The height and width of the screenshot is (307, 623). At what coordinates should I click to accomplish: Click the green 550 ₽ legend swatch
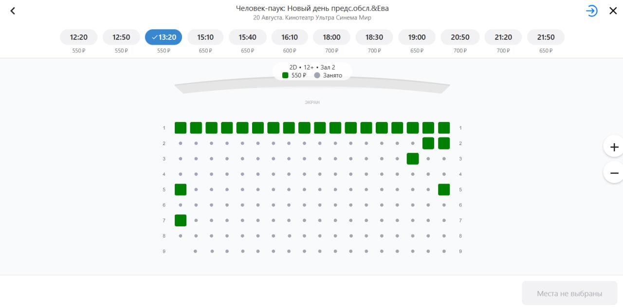285,75
